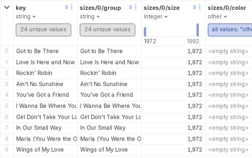Viewport: 252px width, 158px height.
Task: Change sizes/0/color type from other
Action: point(217,17)
